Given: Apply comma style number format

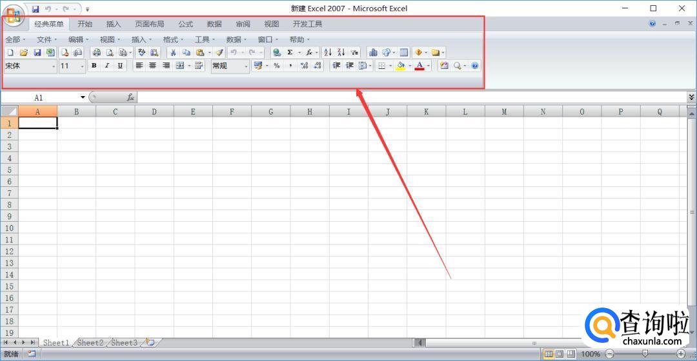Looking at the screenshot, I should click(290, 66).
